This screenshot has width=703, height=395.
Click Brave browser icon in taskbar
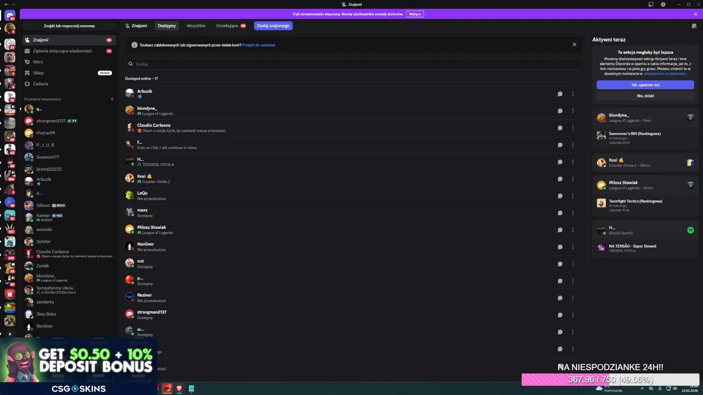click(179, 388)
